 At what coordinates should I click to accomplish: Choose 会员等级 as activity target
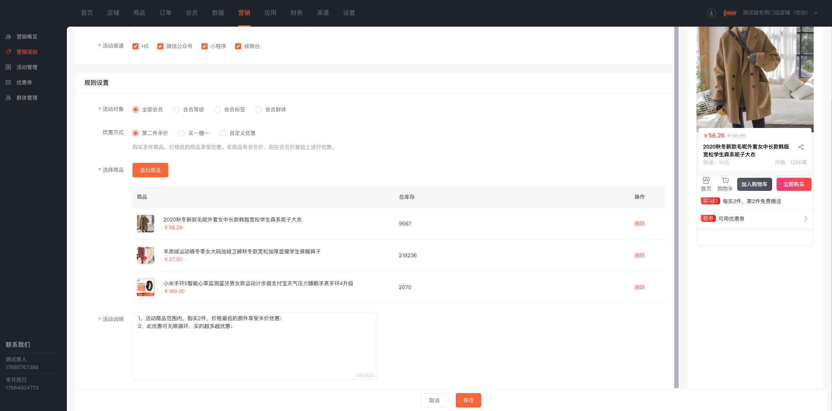[x=177, y=110]
